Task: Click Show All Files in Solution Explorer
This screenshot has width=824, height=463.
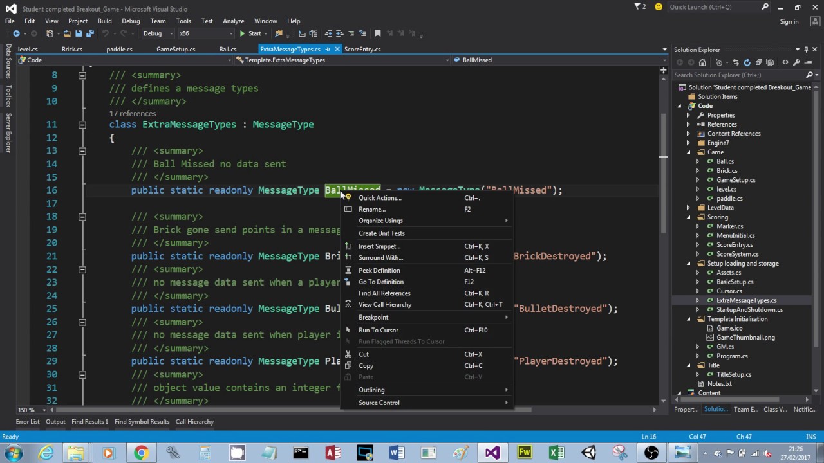Action: coord(771,62)
